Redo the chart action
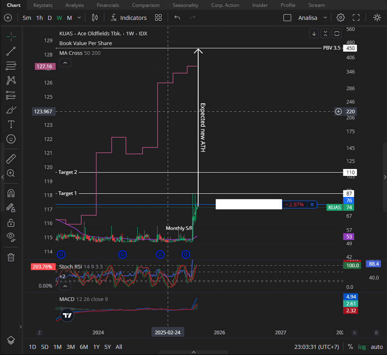The image size is (387, 355). pos(192,18)
